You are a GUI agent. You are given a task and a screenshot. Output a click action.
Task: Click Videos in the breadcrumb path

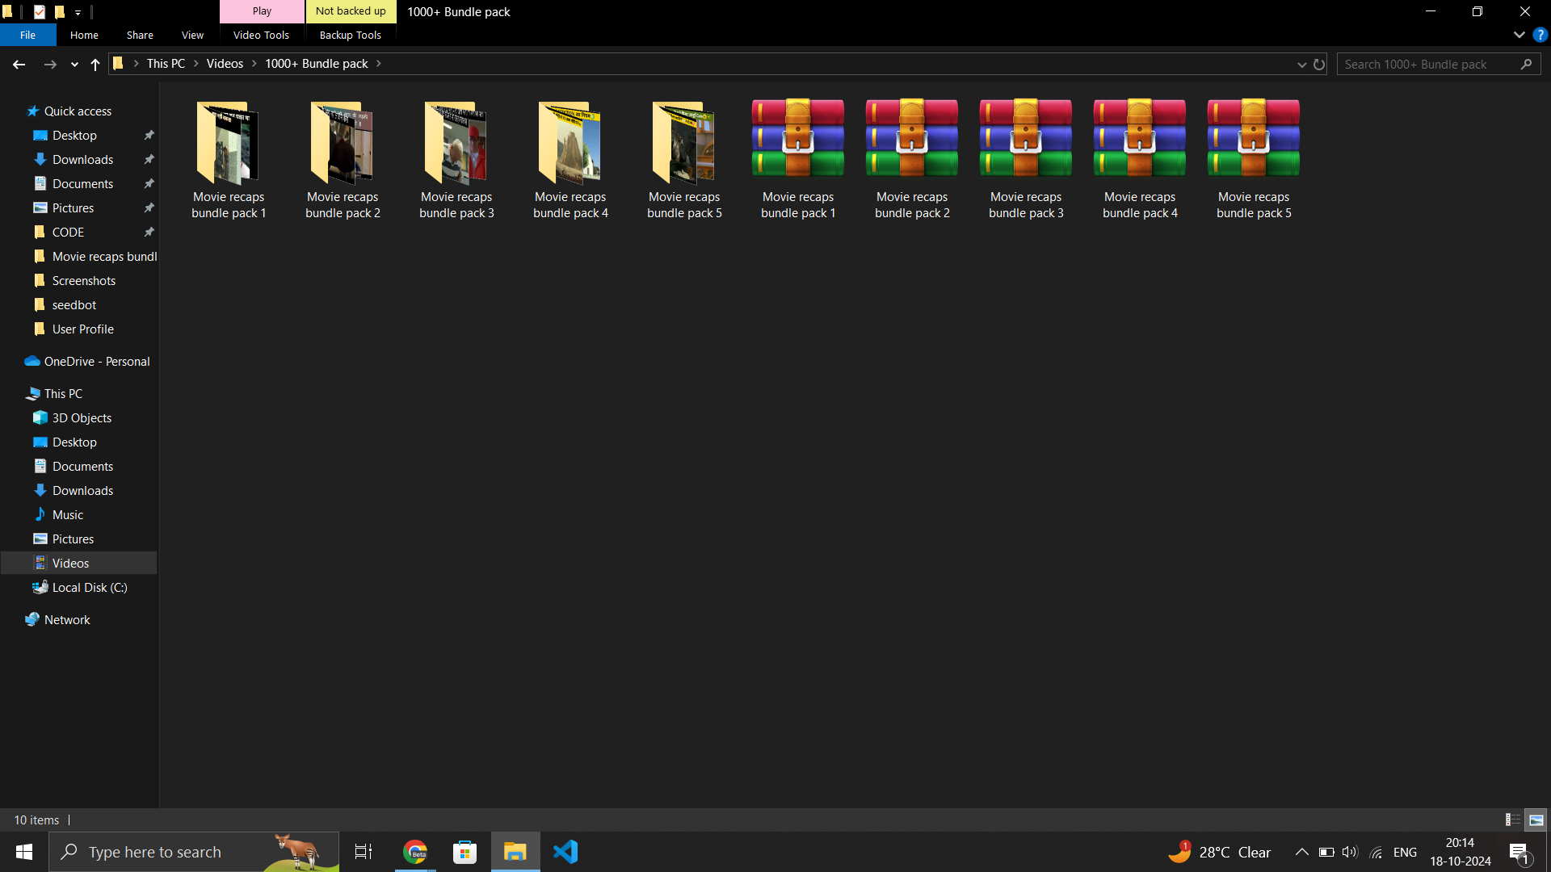point(225,64)
